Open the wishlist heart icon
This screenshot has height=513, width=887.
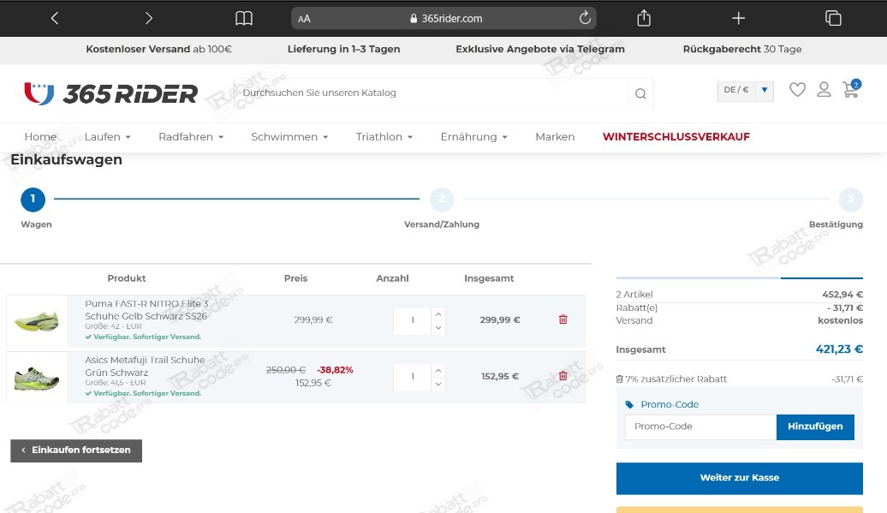pos(797,89)
